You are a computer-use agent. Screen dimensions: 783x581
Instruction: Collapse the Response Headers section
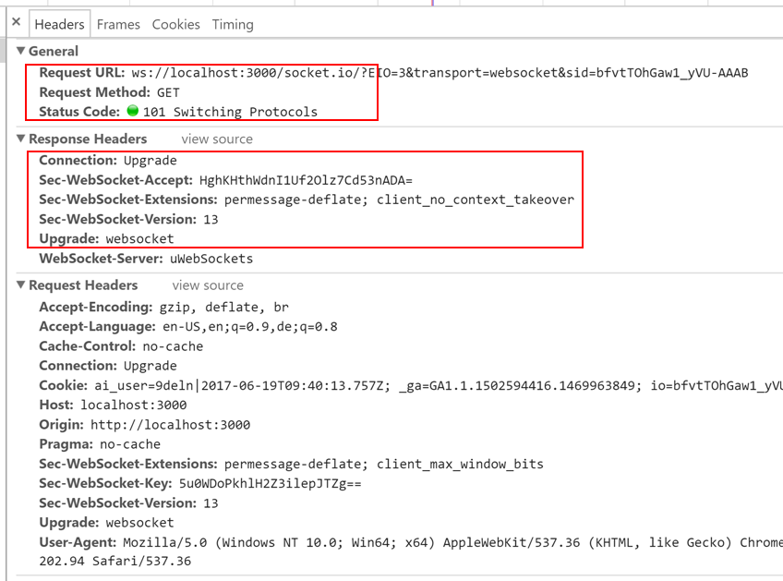coord(20,139)
